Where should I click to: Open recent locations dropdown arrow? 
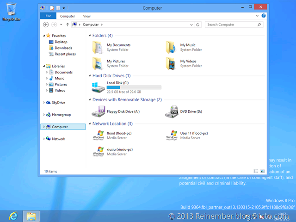point(61,25)
